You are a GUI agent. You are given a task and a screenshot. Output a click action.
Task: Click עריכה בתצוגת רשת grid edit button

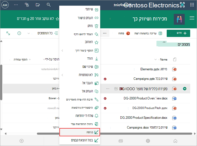point(148,33)
